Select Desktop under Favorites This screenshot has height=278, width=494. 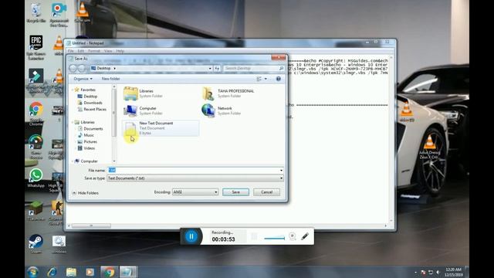pyautogui.click(x=90, y=96)
